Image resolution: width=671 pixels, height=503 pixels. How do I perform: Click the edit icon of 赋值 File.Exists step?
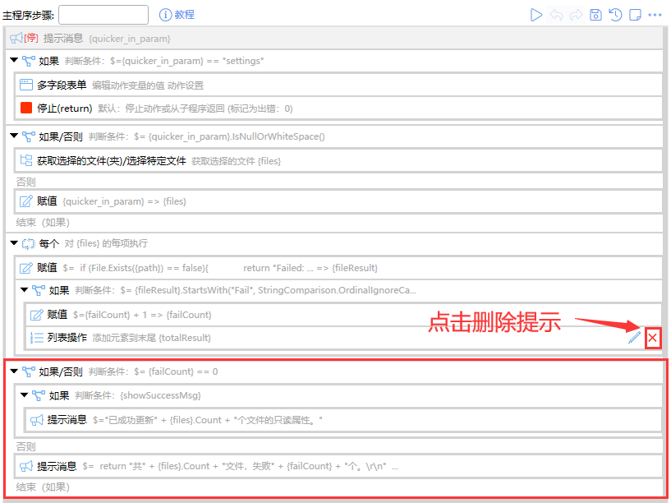[x=26, y=268]
